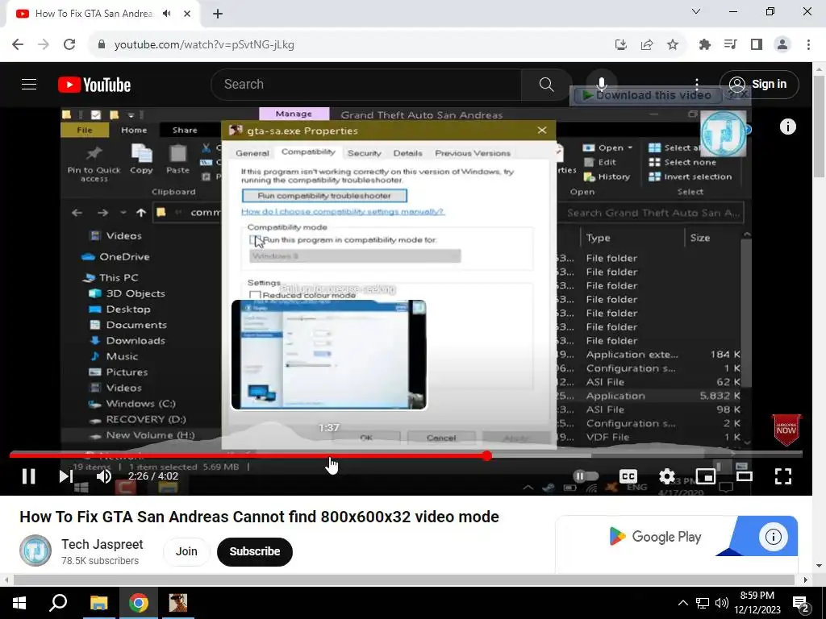
Task: Open the Windows Start menu
Action: point(19,603)
